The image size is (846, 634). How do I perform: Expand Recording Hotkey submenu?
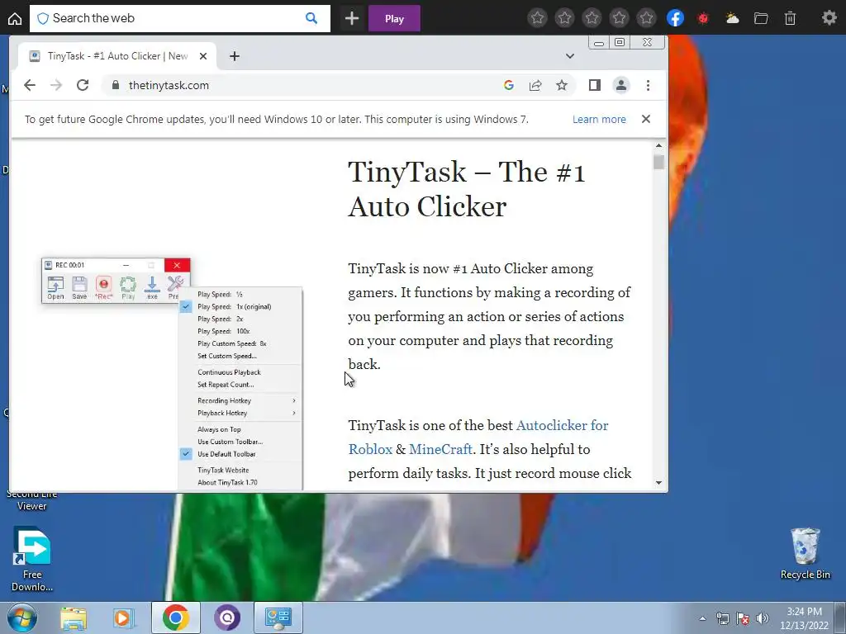(240, 401)
